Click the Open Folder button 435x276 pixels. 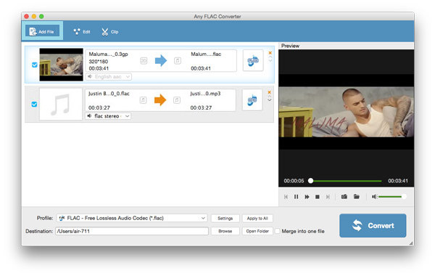coord(257,231)
